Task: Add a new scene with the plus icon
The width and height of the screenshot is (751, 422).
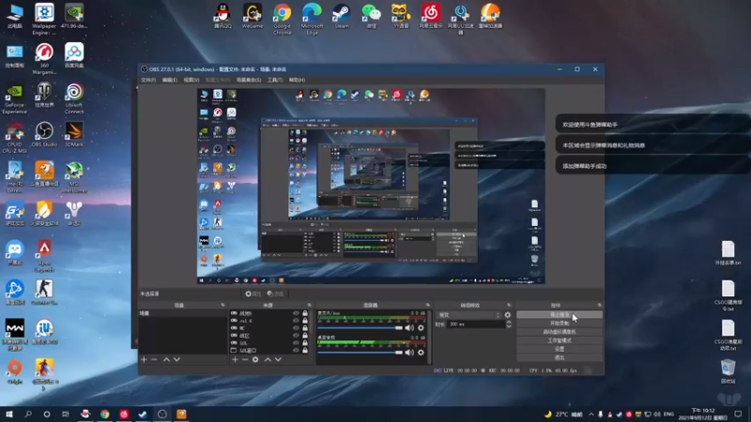Action: click(145, 359)
